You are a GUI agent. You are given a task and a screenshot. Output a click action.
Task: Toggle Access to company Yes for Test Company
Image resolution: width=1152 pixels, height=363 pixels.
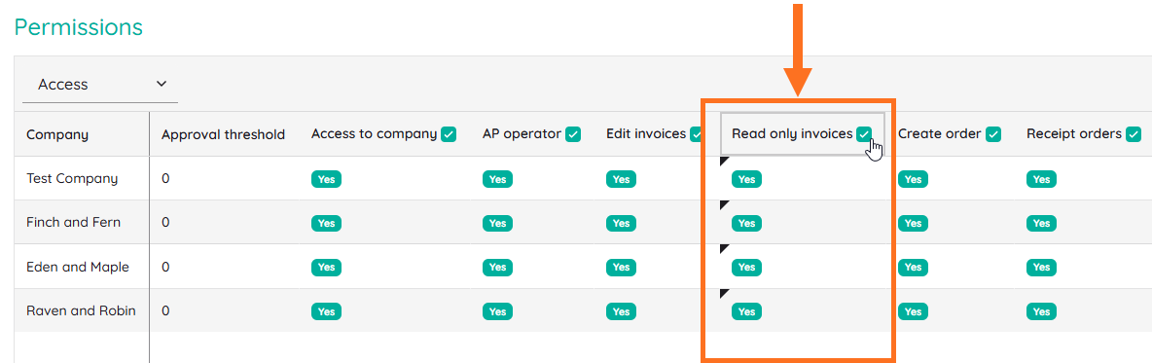[326, 179]
